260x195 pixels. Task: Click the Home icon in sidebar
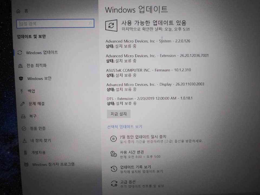[18, 11]
